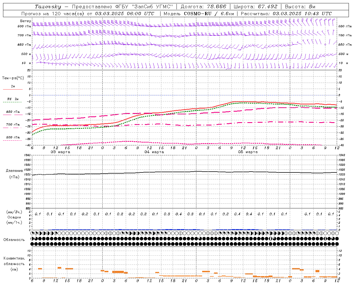Click the (мм/3ч.) precipitation unit label
353x283 pixels.
coord(14,212)
